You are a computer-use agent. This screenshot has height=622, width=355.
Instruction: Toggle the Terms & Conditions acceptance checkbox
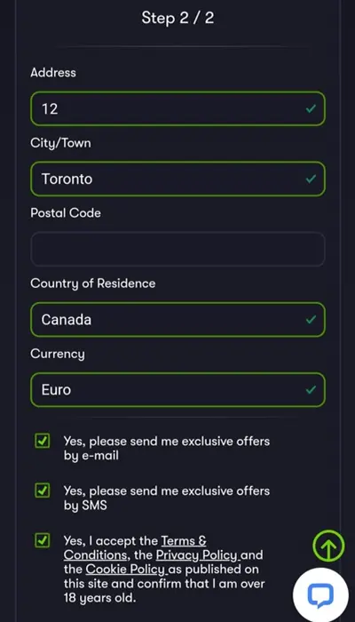tap(43, 540)
